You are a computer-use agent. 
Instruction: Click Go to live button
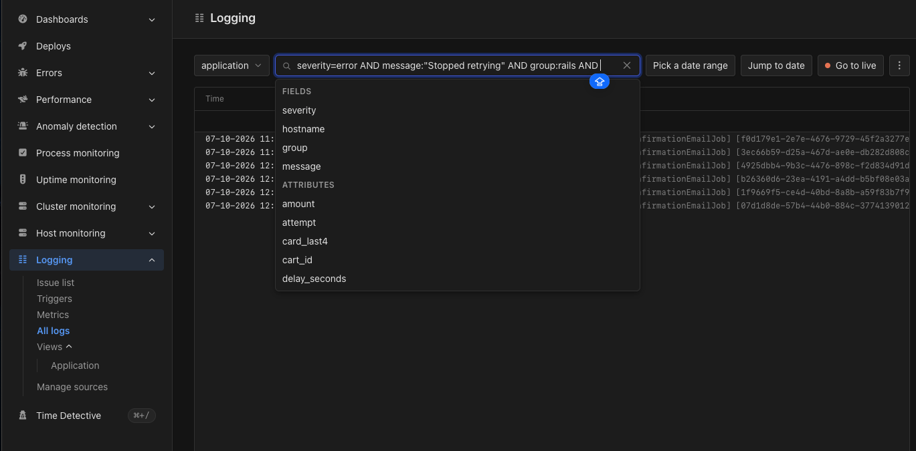[x=850, y=65]
